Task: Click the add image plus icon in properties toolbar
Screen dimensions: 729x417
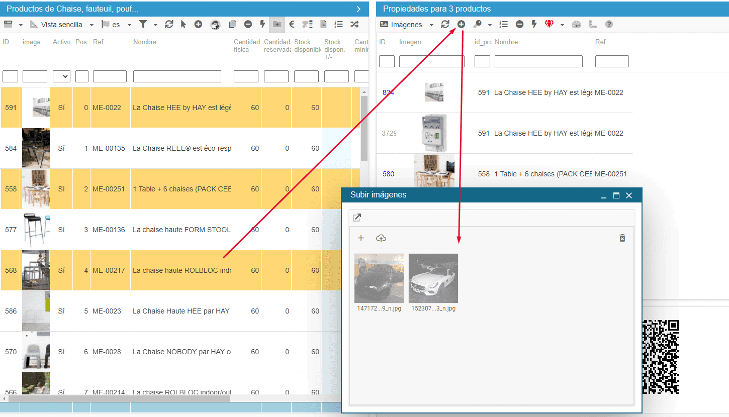Action: pyautogui.click(x=461, y=24)
